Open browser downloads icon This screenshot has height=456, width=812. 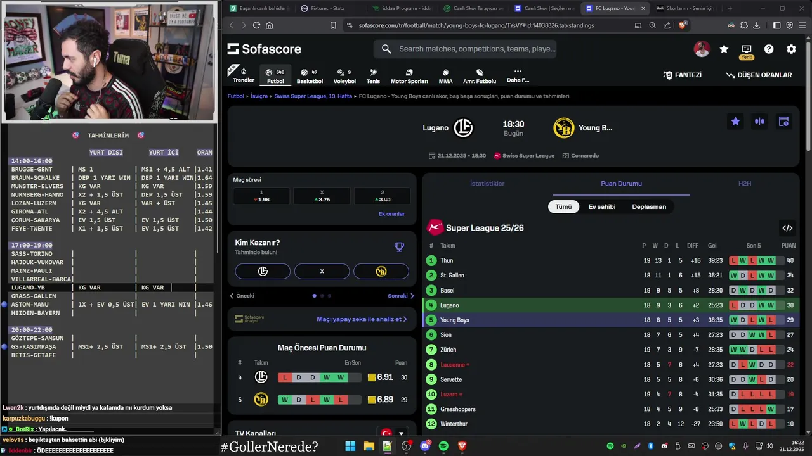coord(756,25)
